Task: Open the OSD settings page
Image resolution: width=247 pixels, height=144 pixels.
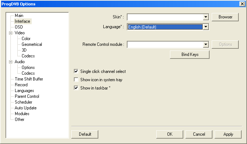Action: coord(19,27)
